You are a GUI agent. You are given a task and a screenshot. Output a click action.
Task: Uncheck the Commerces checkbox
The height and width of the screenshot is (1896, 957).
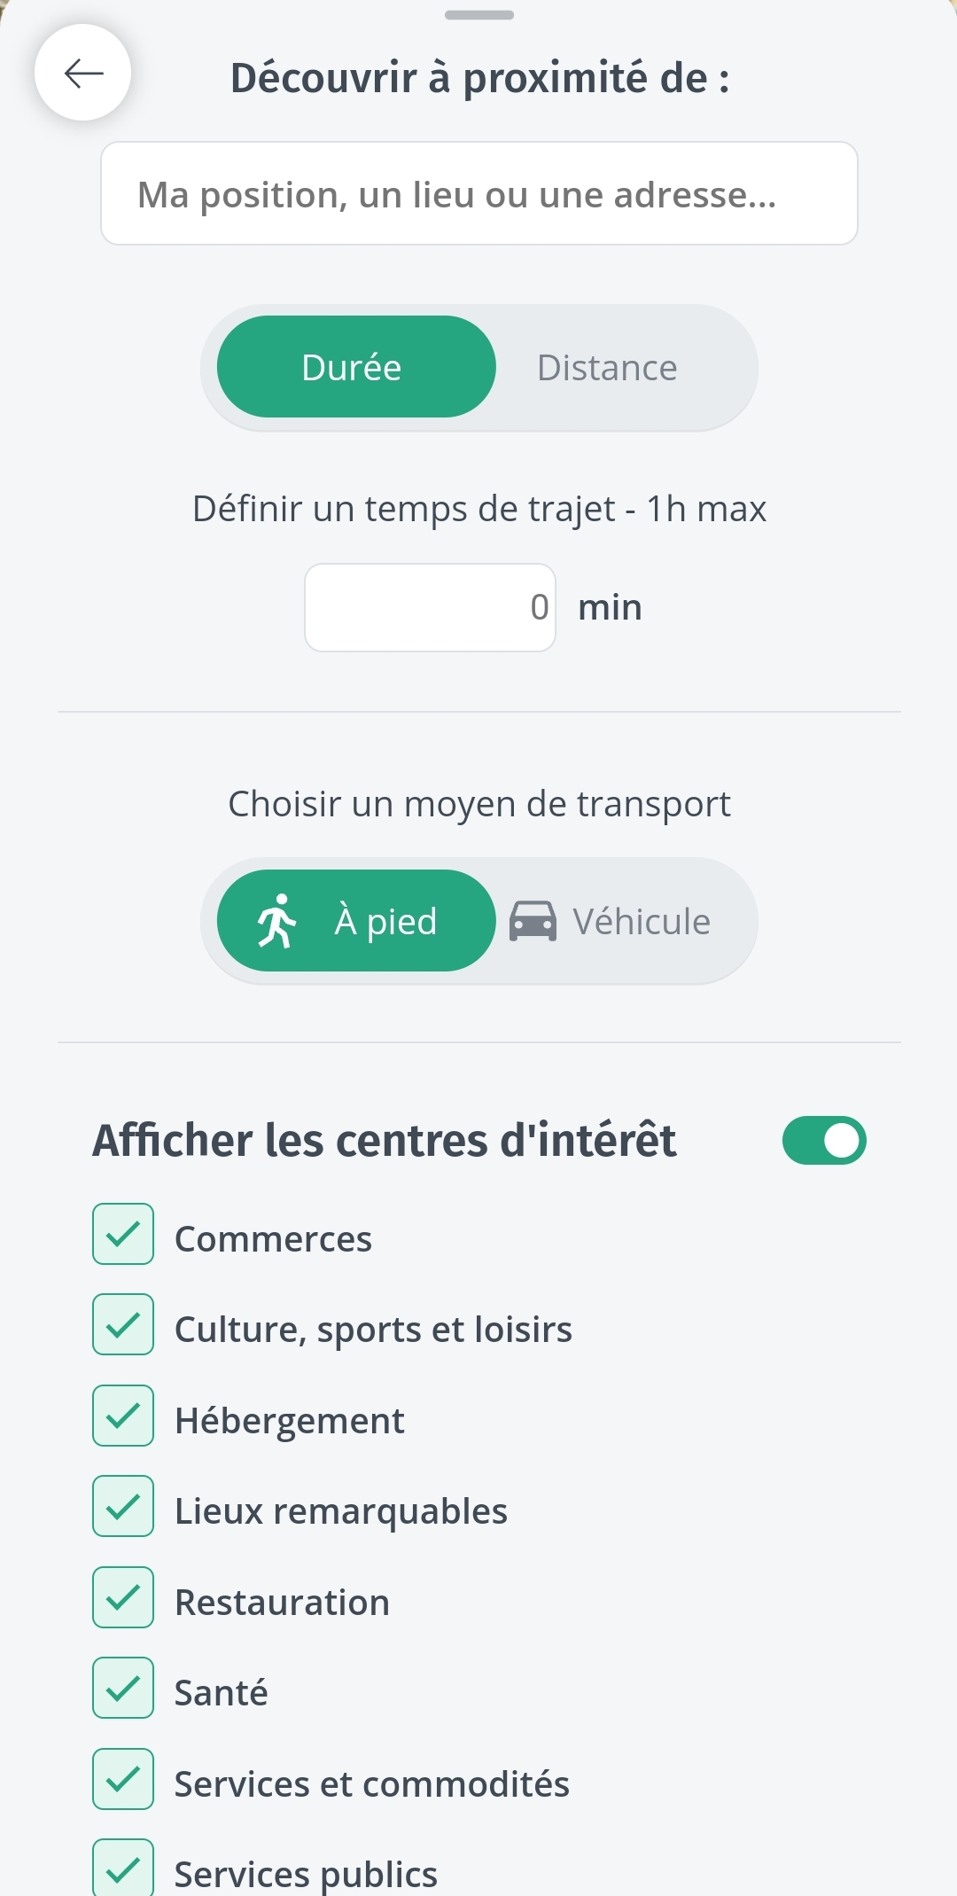tap(123, 1234)
